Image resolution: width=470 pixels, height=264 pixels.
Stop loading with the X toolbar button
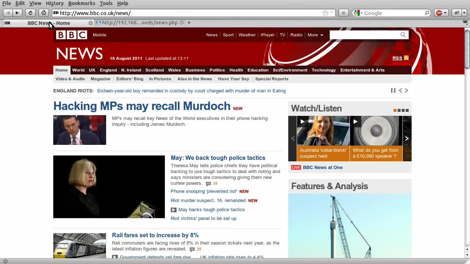(x=343, y=13)
